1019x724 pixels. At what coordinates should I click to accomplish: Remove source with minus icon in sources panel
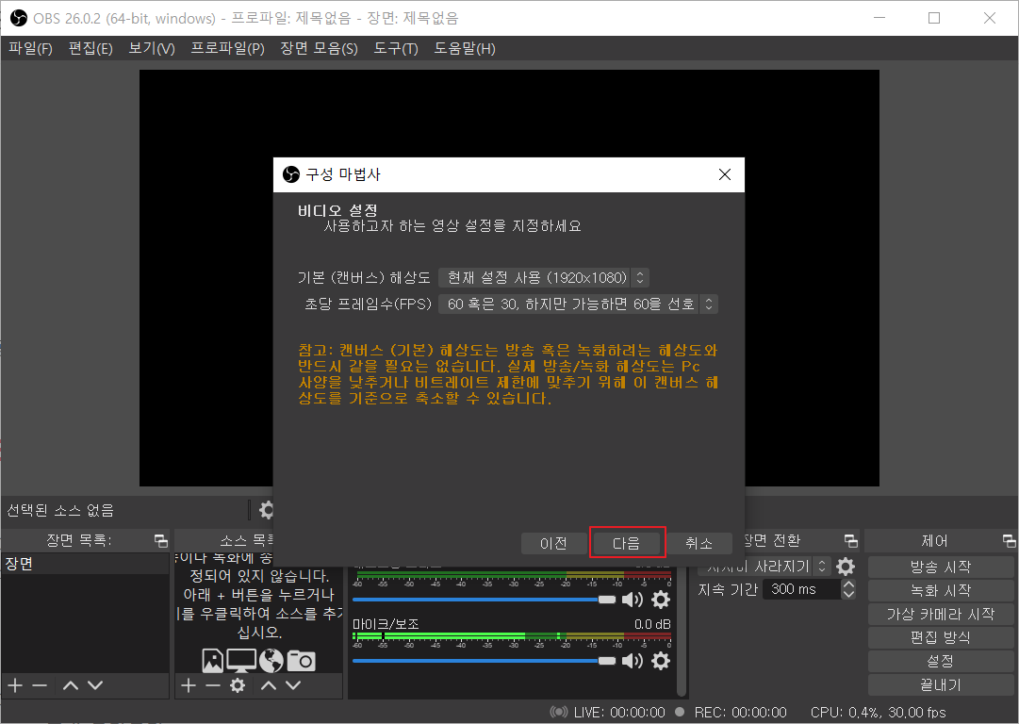point(213,685)
